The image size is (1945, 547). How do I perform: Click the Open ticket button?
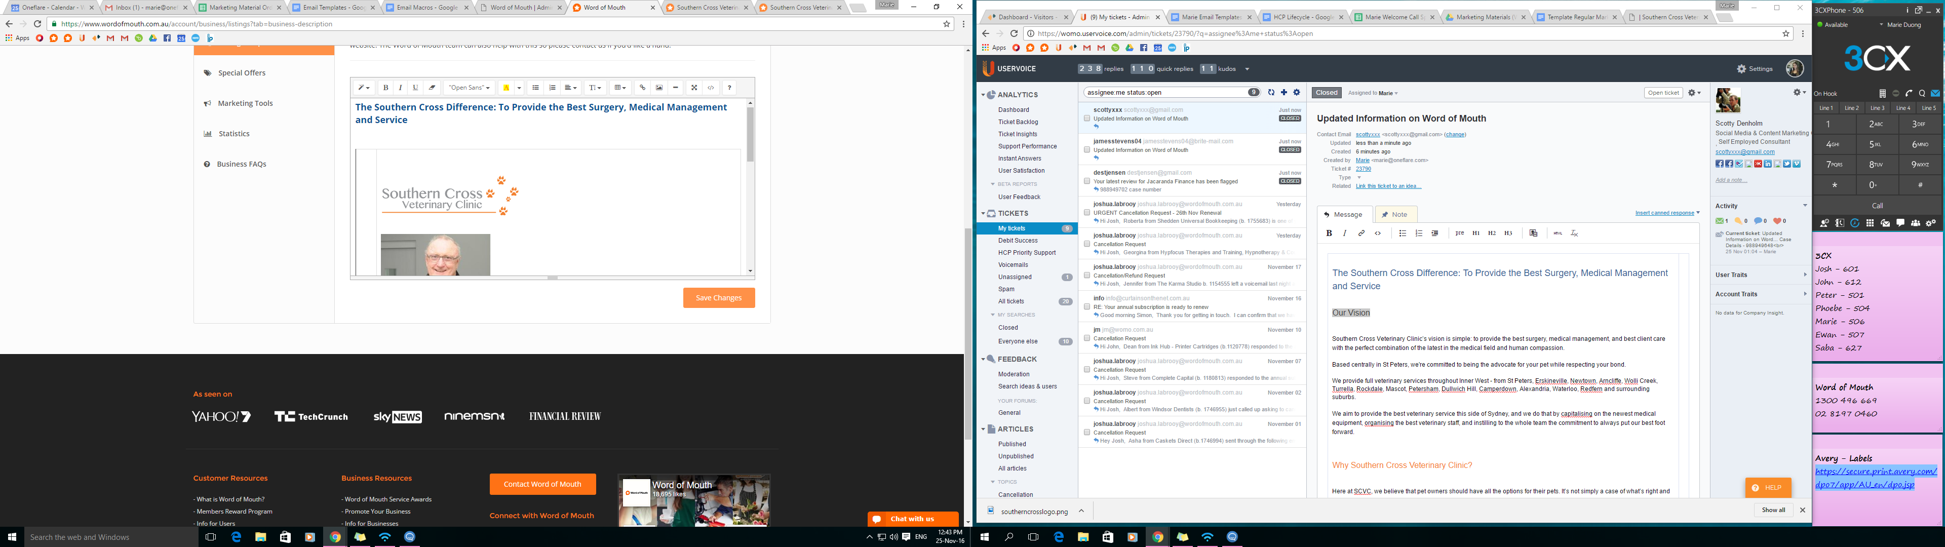click(x=1662, y=93)
